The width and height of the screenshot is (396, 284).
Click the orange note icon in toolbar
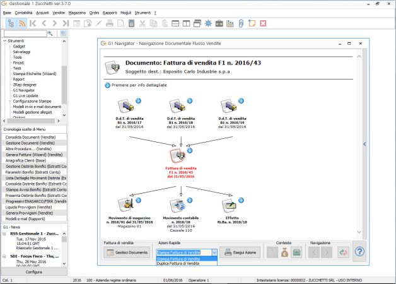coord(252,23)
